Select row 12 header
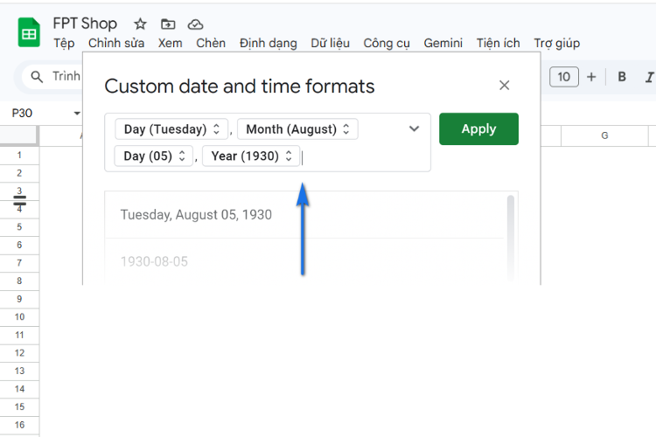 pyautogui.click(x=19, y=353)
